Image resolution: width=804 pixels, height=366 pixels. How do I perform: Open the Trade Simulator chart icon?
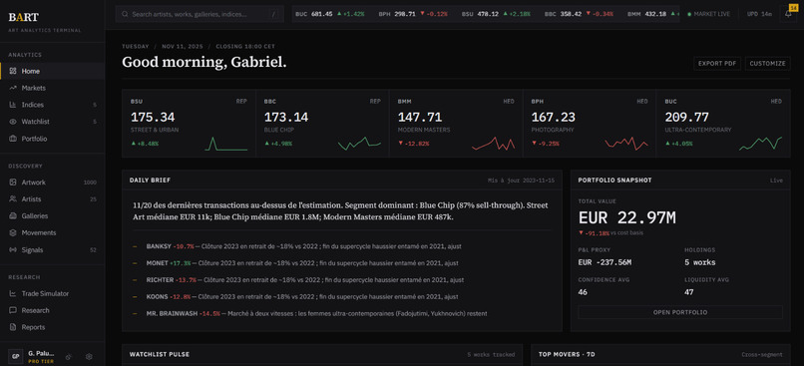pos(13,294)
